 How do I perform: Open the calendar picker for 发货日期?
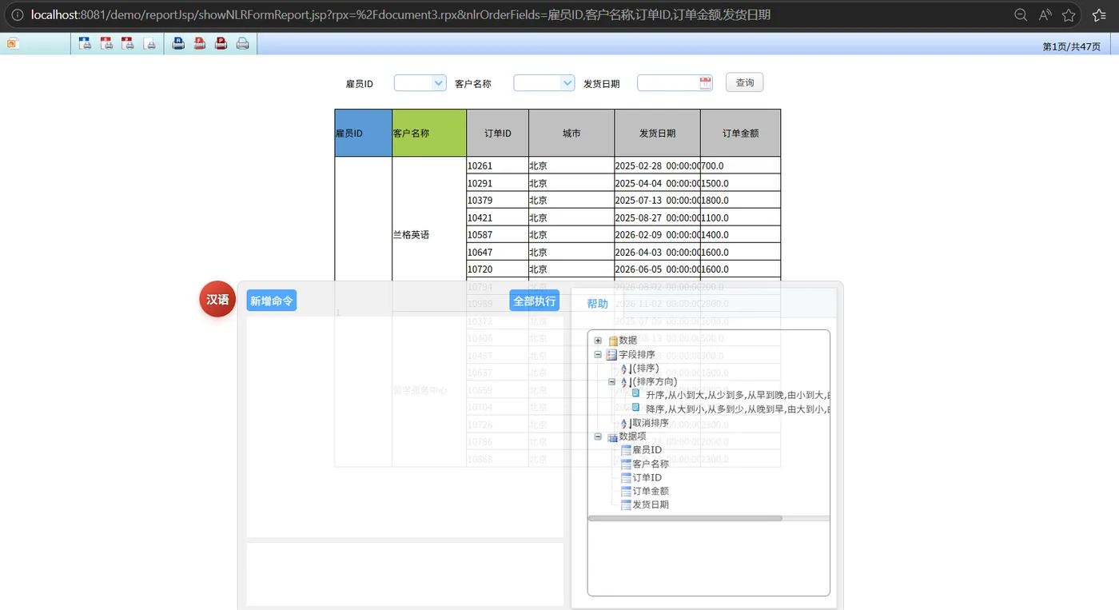click(705, 83)
